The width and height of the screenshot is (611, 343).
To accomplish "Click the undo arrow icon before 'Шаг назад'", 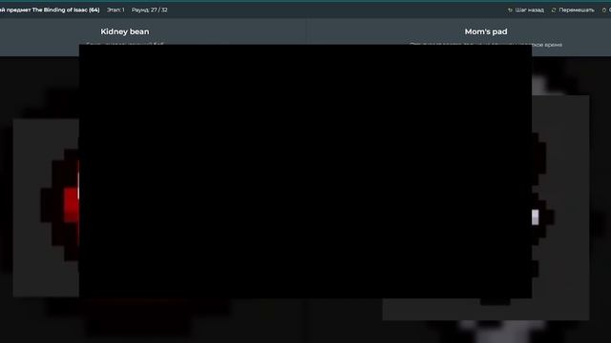I will point(510,10).
